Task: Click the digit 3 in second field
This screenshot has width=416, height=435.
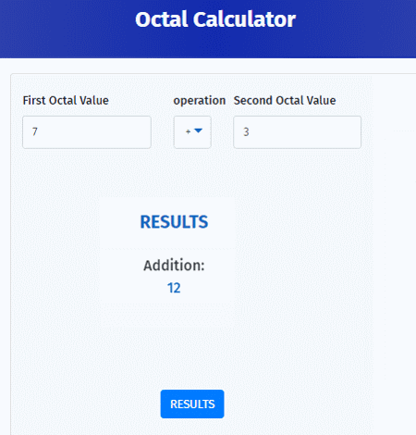Action: (x=246, y=132)
